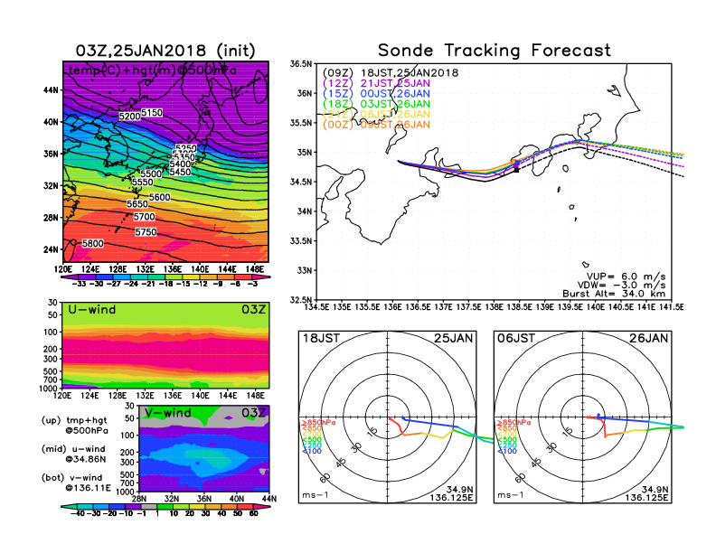Screen dimensions: 716x553
Task: Open the U-wind cross-section plot
Action: (165, 345)
